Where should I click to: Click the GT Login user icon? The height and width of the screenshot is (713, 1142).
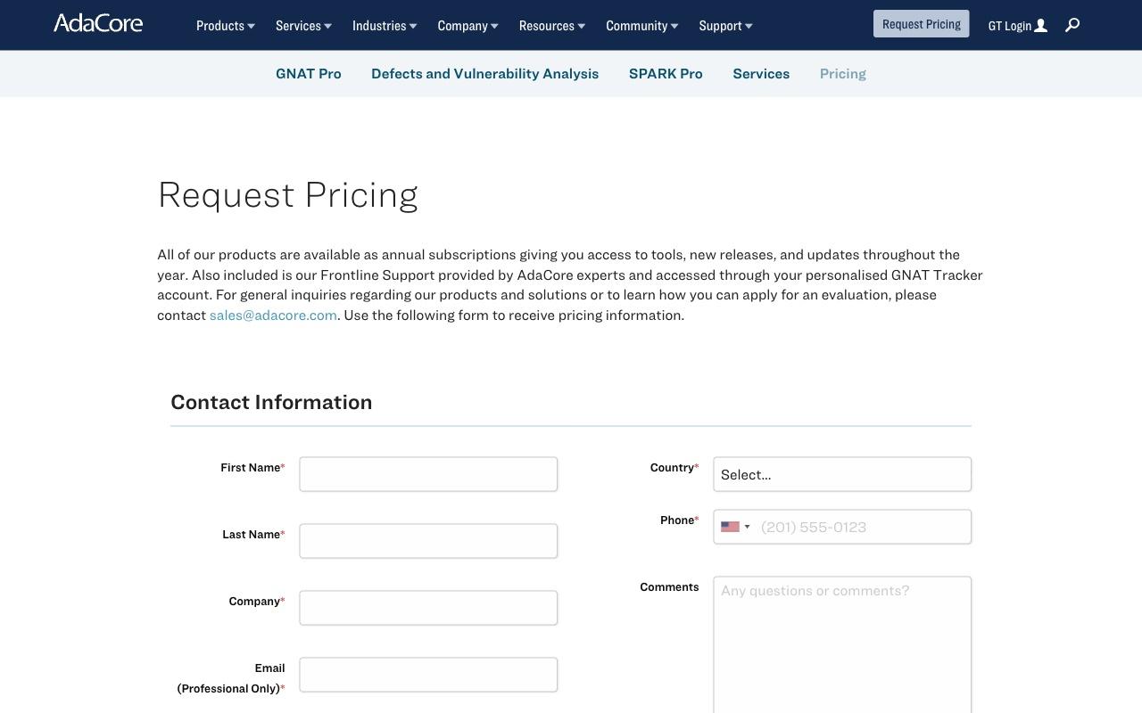pyautogui.click(x=1040, y=26)
